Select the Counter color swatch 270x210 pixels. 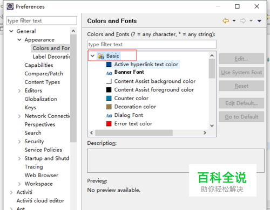click(x=109, y=98)
